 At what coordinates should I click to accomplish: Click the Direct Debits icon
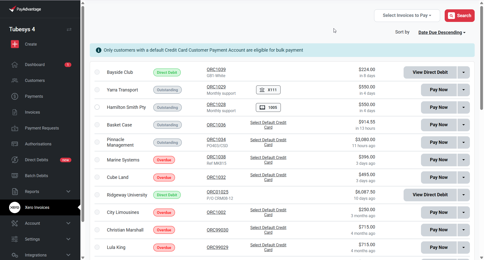(x=15, y=160)
